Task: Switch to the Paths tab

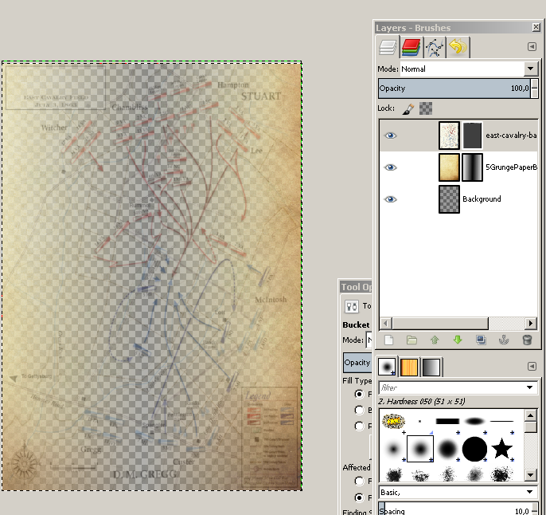Action: coord(435,48)
